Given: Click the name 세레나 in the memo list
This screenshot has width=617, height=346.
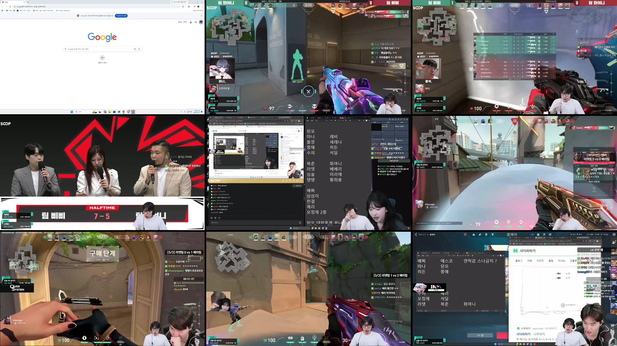Looking at the screenshot, I should click(x=335, y=142).
